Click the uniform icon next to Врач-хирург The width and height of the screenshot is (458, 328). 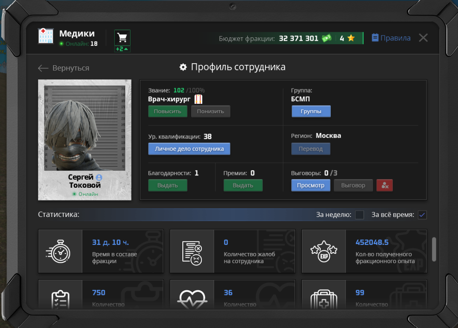point(198,99)
